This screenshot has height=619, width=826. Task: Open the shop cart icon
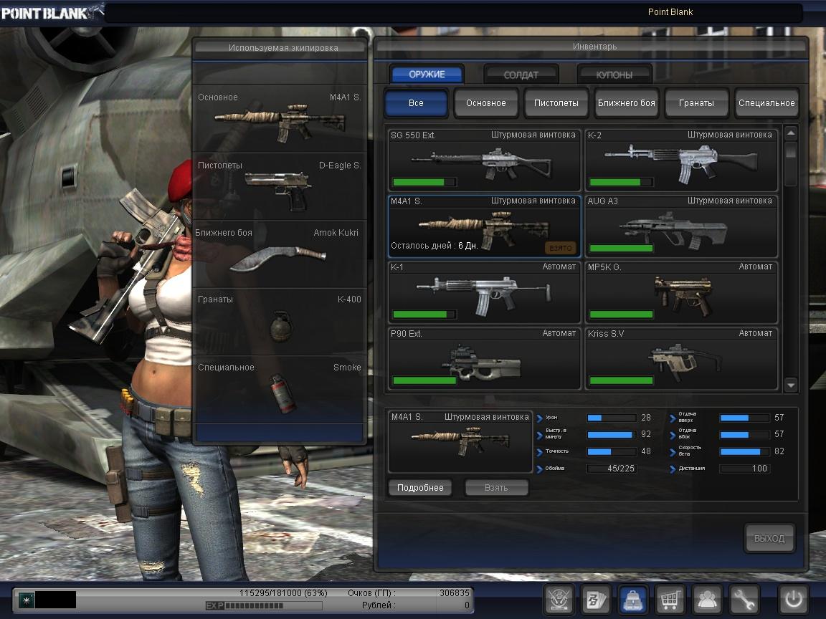point(670,600)
